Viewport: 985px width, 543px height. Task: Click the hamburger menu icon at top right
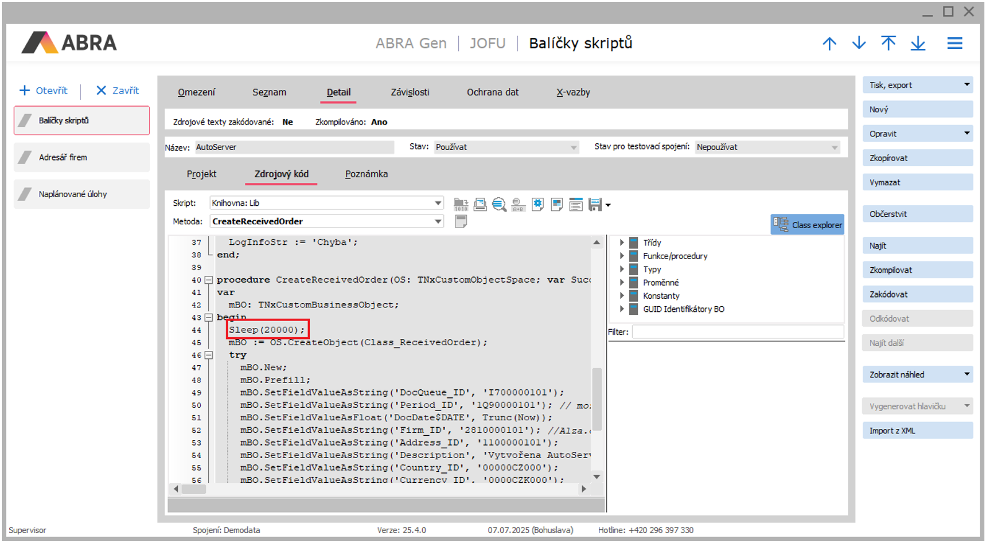tap(955, 43)
